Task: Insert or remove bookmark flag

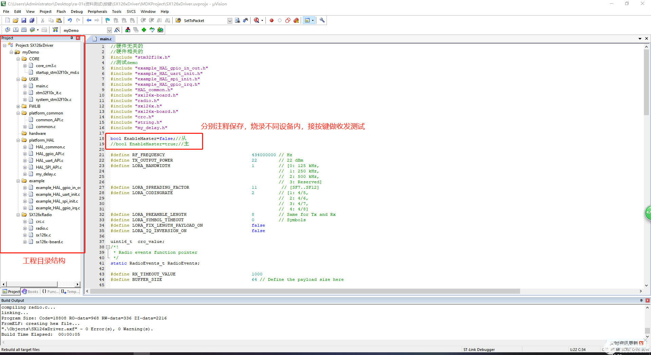Action: tap(107, 20)
